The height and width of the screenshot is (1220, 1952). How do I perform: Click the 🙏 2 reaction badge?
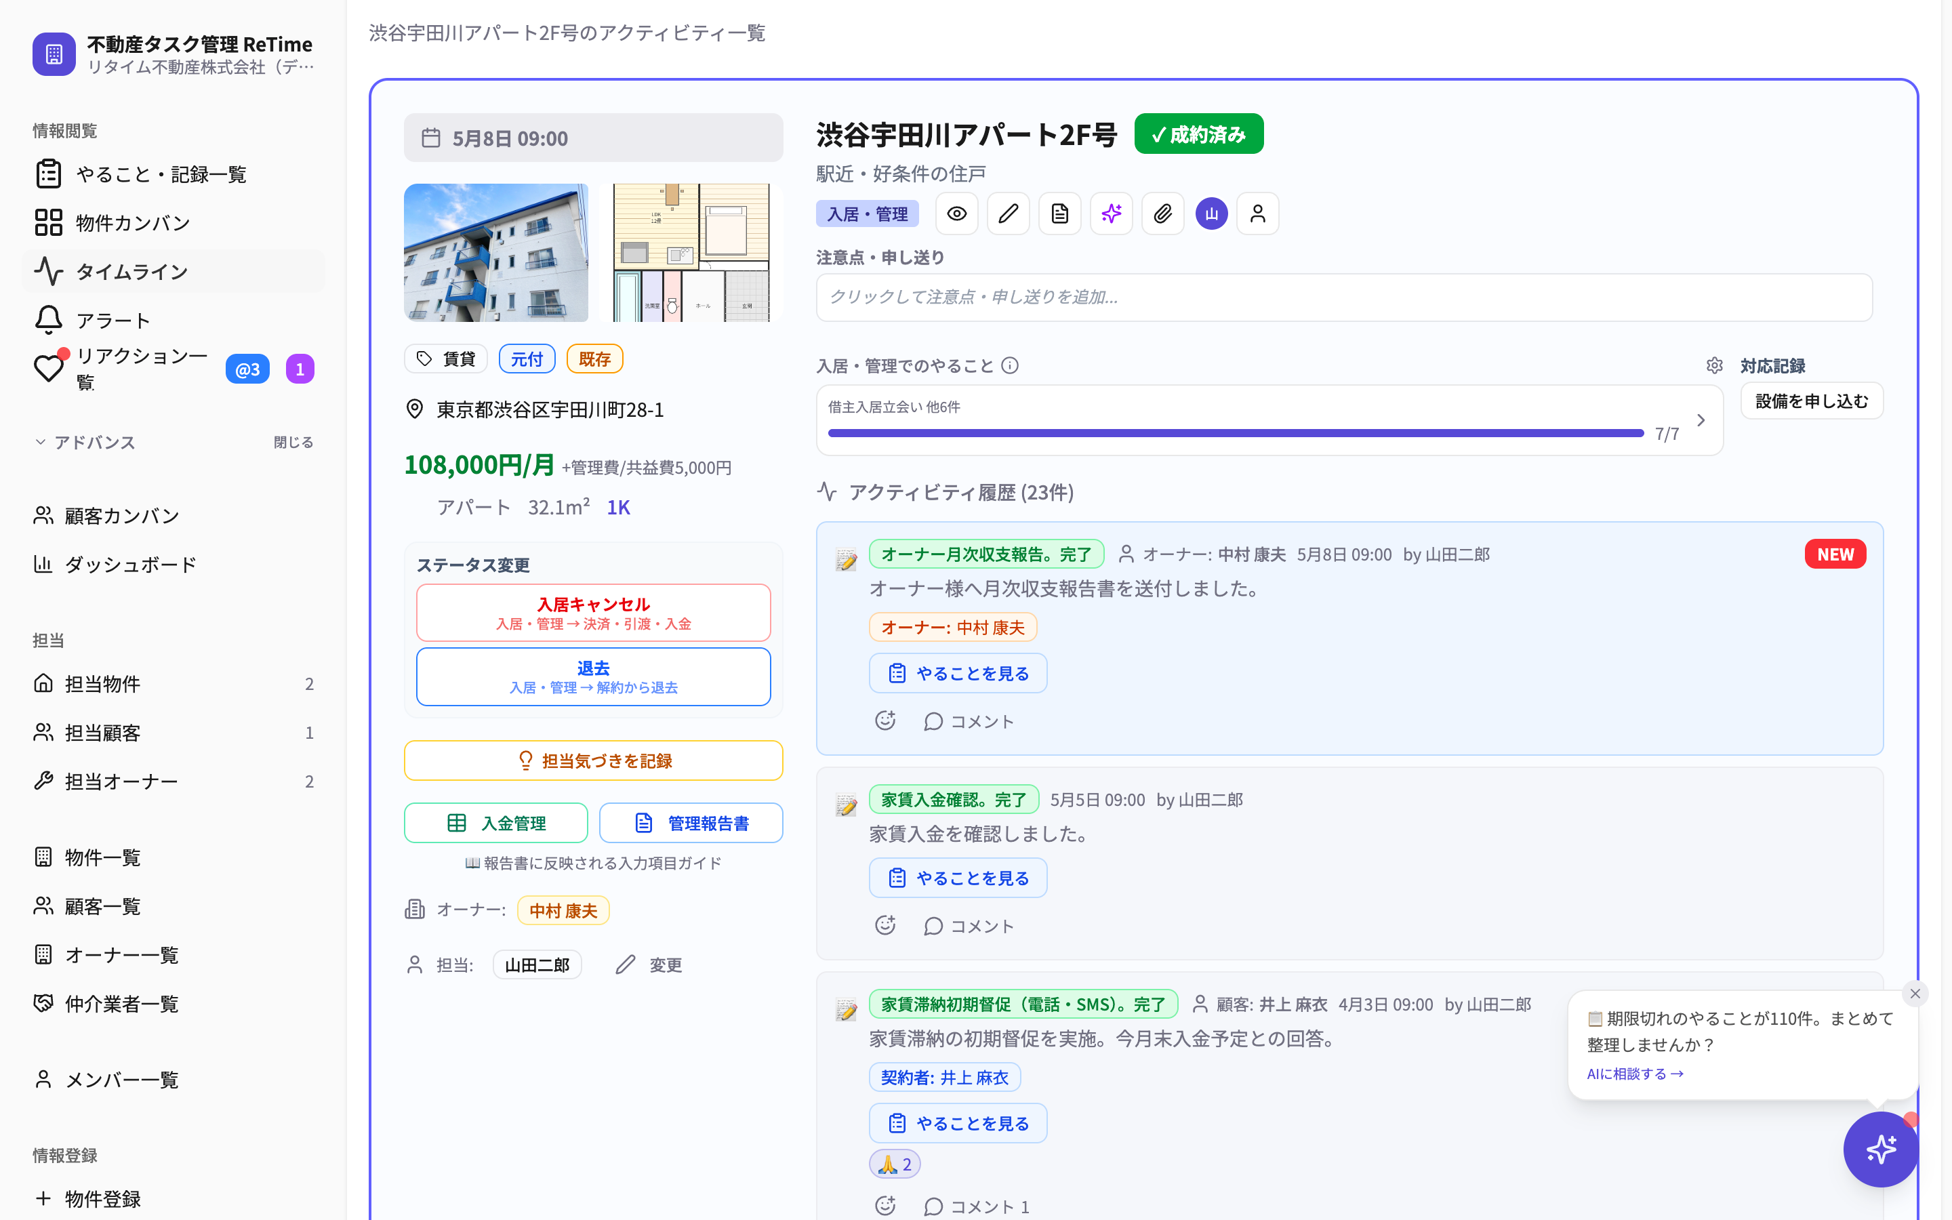tap(895, 1164)
